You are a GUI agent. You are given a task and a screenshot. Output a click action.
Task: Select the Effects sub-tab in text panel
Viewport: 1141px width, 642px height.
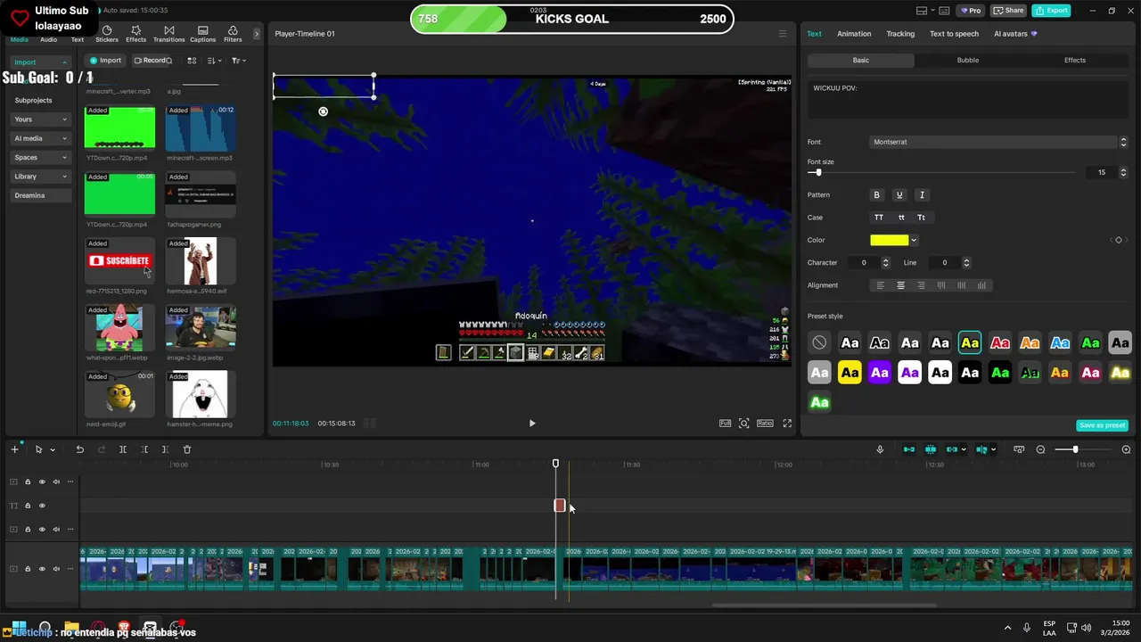(1075, 61)
